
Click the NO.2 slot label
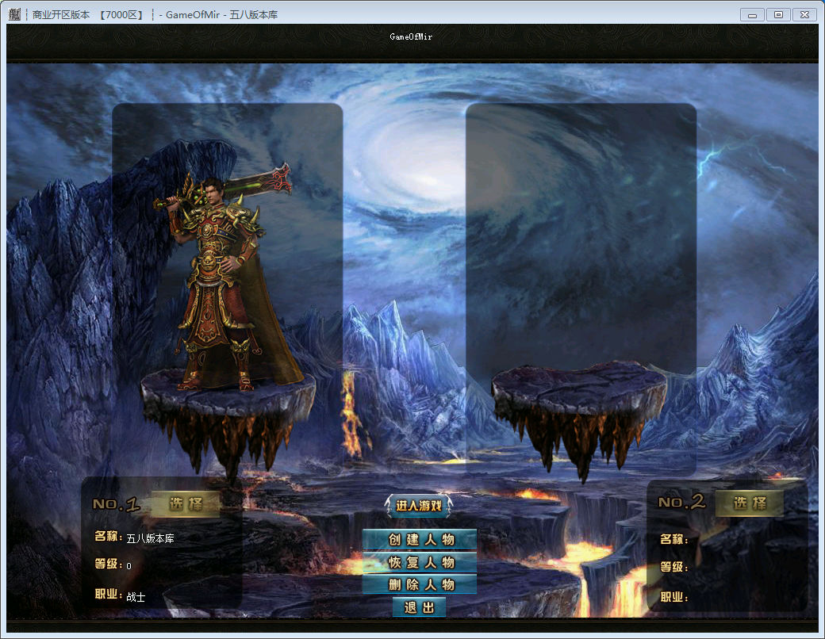pos(682,502)
